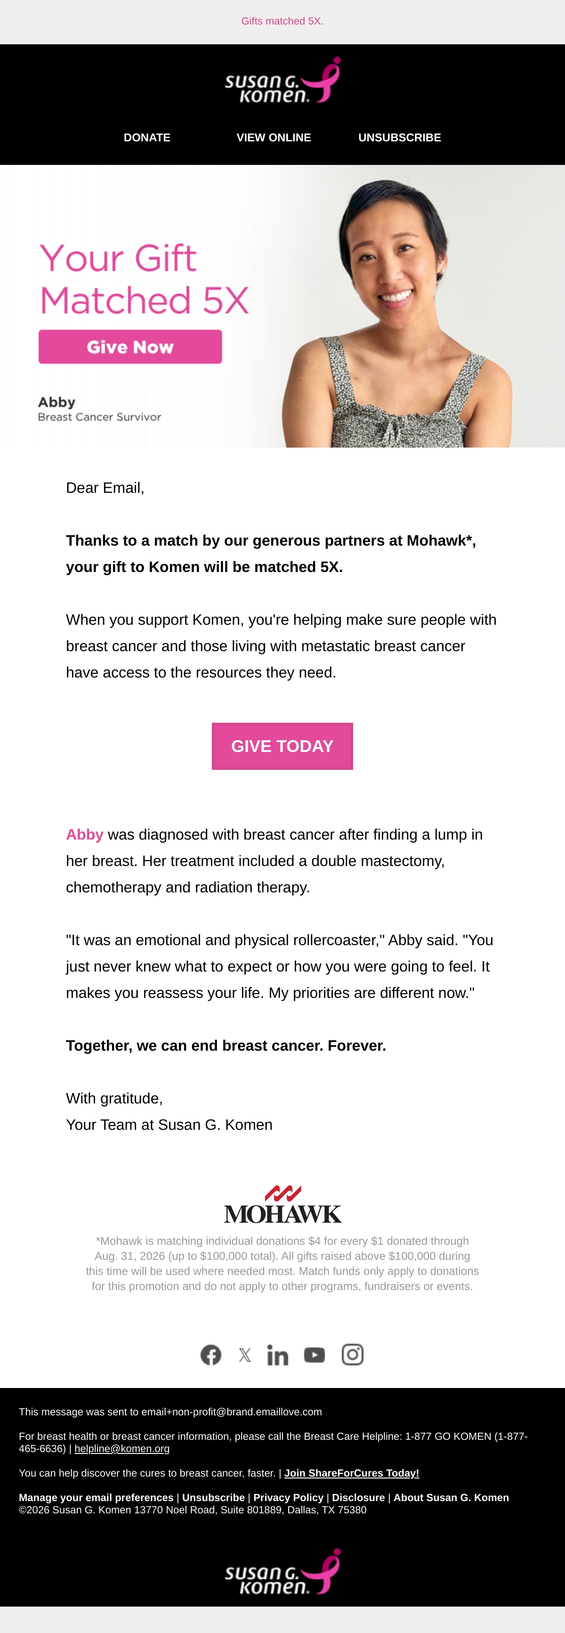Screen dimensions: 565x1633
Task: Open the X (Twitter) icon
Action: [244, 1355]
